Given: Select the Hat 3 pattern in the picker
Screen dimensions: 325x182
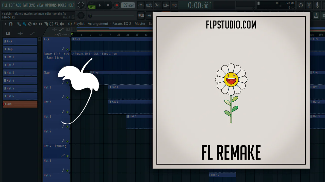Looking at the screenshot, I should click(20, 73).
